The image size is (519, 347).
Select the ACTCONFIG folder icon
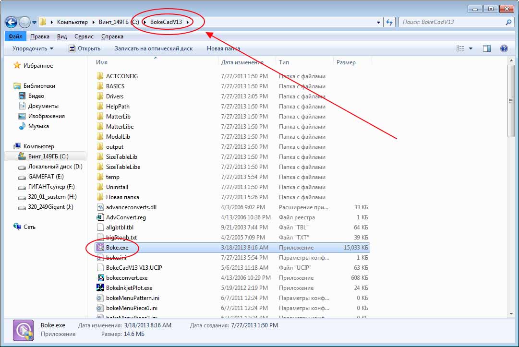point(100,76)
